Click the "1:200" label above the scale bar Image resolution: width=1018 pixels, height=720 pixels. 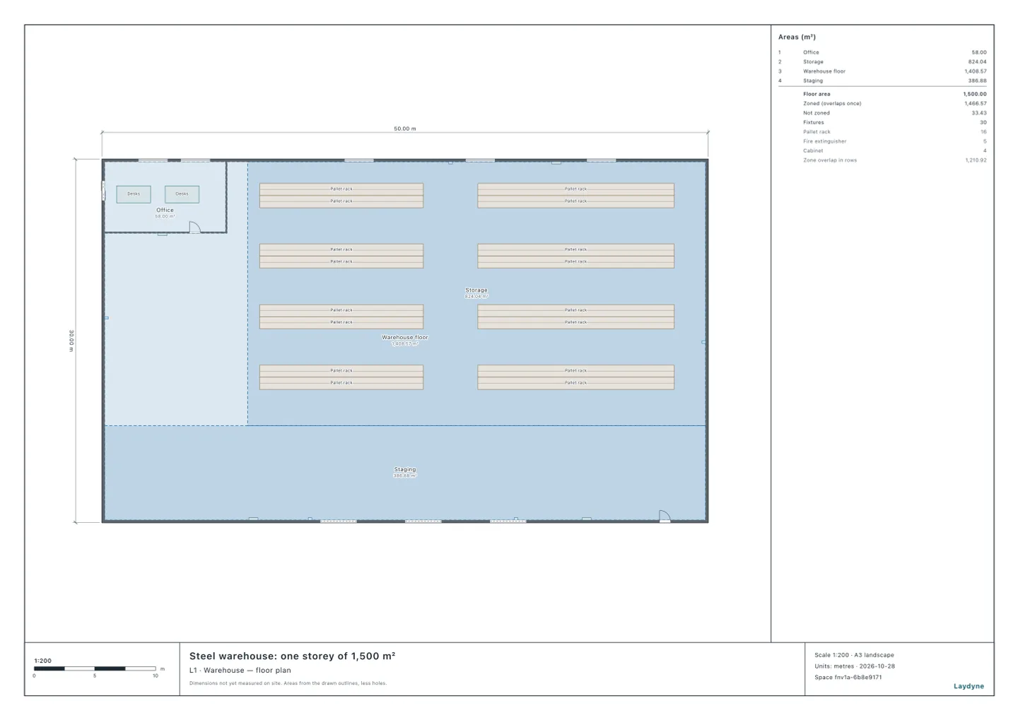tap(42, 661)
